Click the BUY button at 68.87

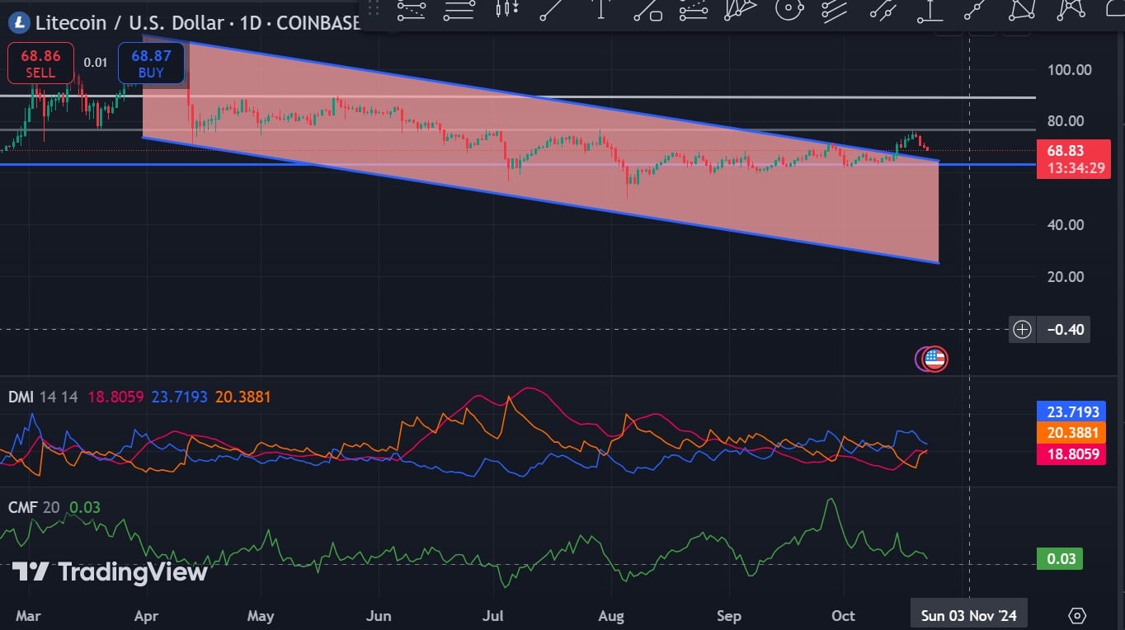pos(151,63)
